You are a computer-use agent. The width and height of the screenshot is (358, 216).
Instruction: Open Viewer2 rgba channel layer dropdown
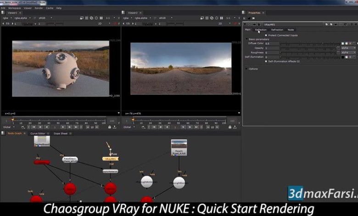tap(128, 18)
